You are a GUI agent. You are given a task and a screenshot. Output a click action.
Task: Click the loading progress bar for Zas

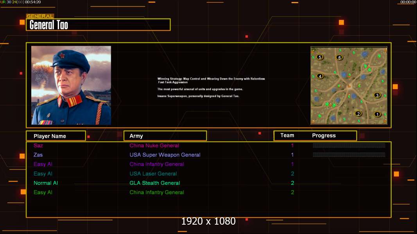coord(349,155)
